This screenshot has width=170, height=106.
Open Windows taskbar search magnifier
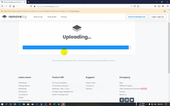[6, 104]
